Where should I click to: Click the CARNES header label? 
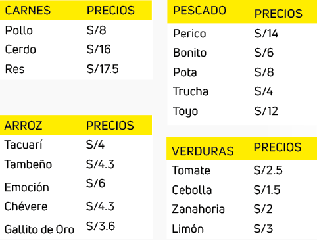tap(28, 11)
